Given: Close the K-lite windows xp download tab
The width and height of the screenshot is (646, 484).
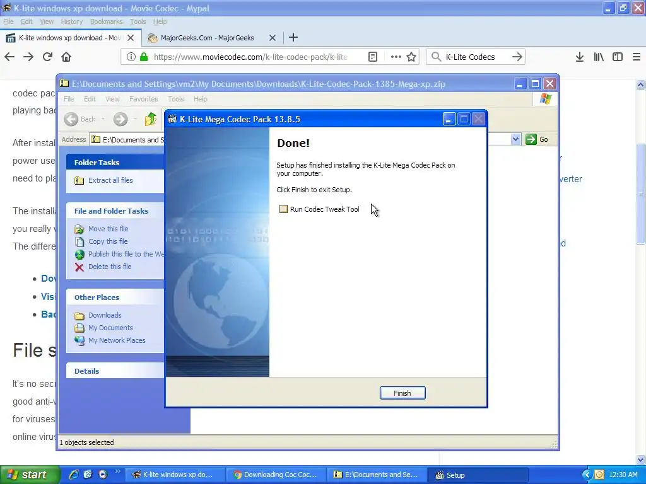Looking at the screenshot, I should (131, 38).
